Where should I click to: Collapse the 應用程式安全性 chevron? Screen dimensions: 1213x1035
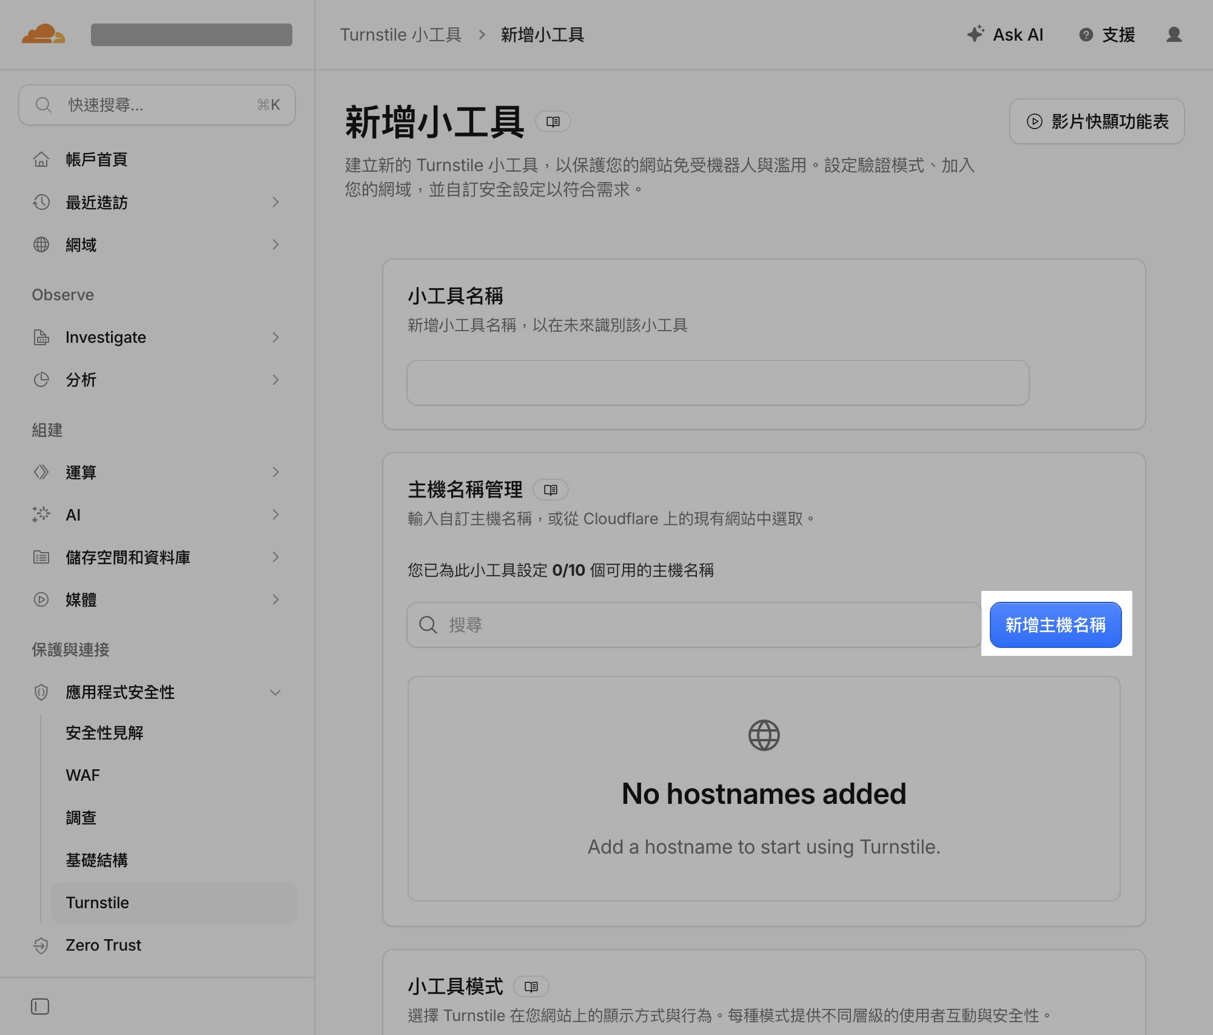coord(275,692)
